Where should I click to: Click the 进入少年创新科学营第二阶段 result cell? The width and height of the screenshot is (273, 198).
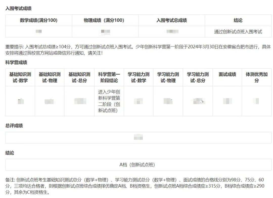[109, 101]
